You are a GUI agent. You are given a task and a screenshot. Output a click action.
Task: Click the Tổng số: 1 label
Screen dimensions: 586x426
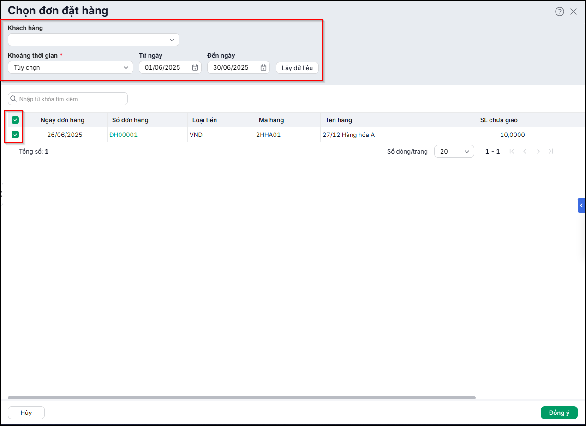coord(34,151)
